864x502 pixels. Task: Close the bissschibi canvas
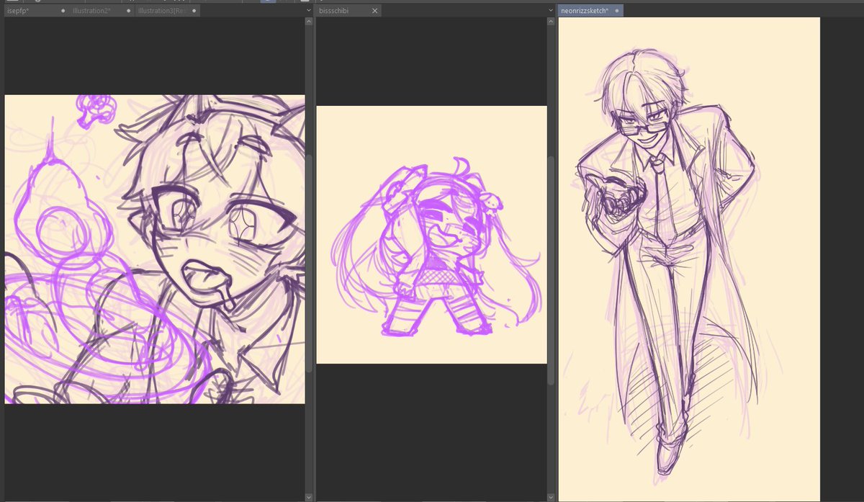[374, 11]
